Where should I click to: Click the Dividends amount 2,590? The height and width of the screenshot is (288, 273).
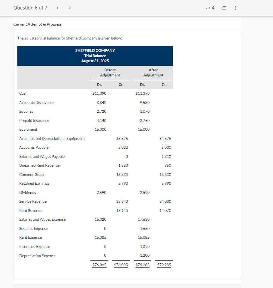[102, 193]
